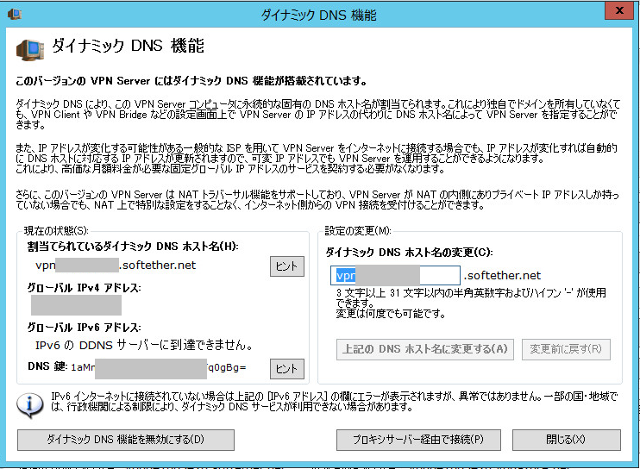The width and height of the screenshot is (640, 469).
Task: Click the blue information balloon icon
Action: 30,405
